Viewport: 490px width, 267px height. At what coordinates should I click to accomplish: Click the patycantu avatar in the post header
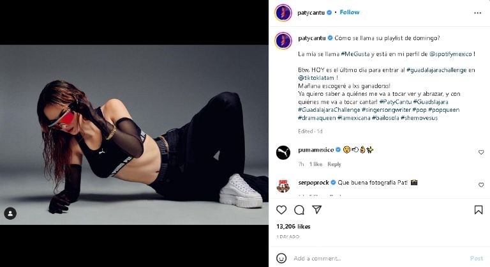click(283, 12)
